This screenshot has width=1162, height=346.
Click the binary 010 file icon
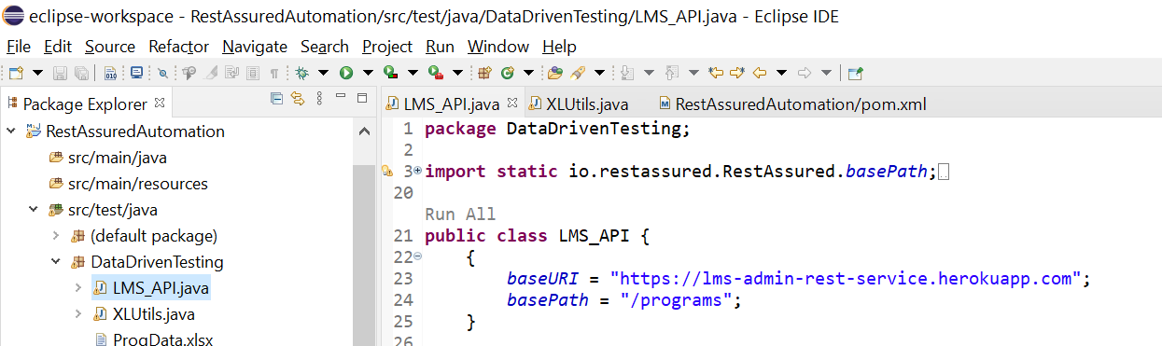tap(110, 73)
